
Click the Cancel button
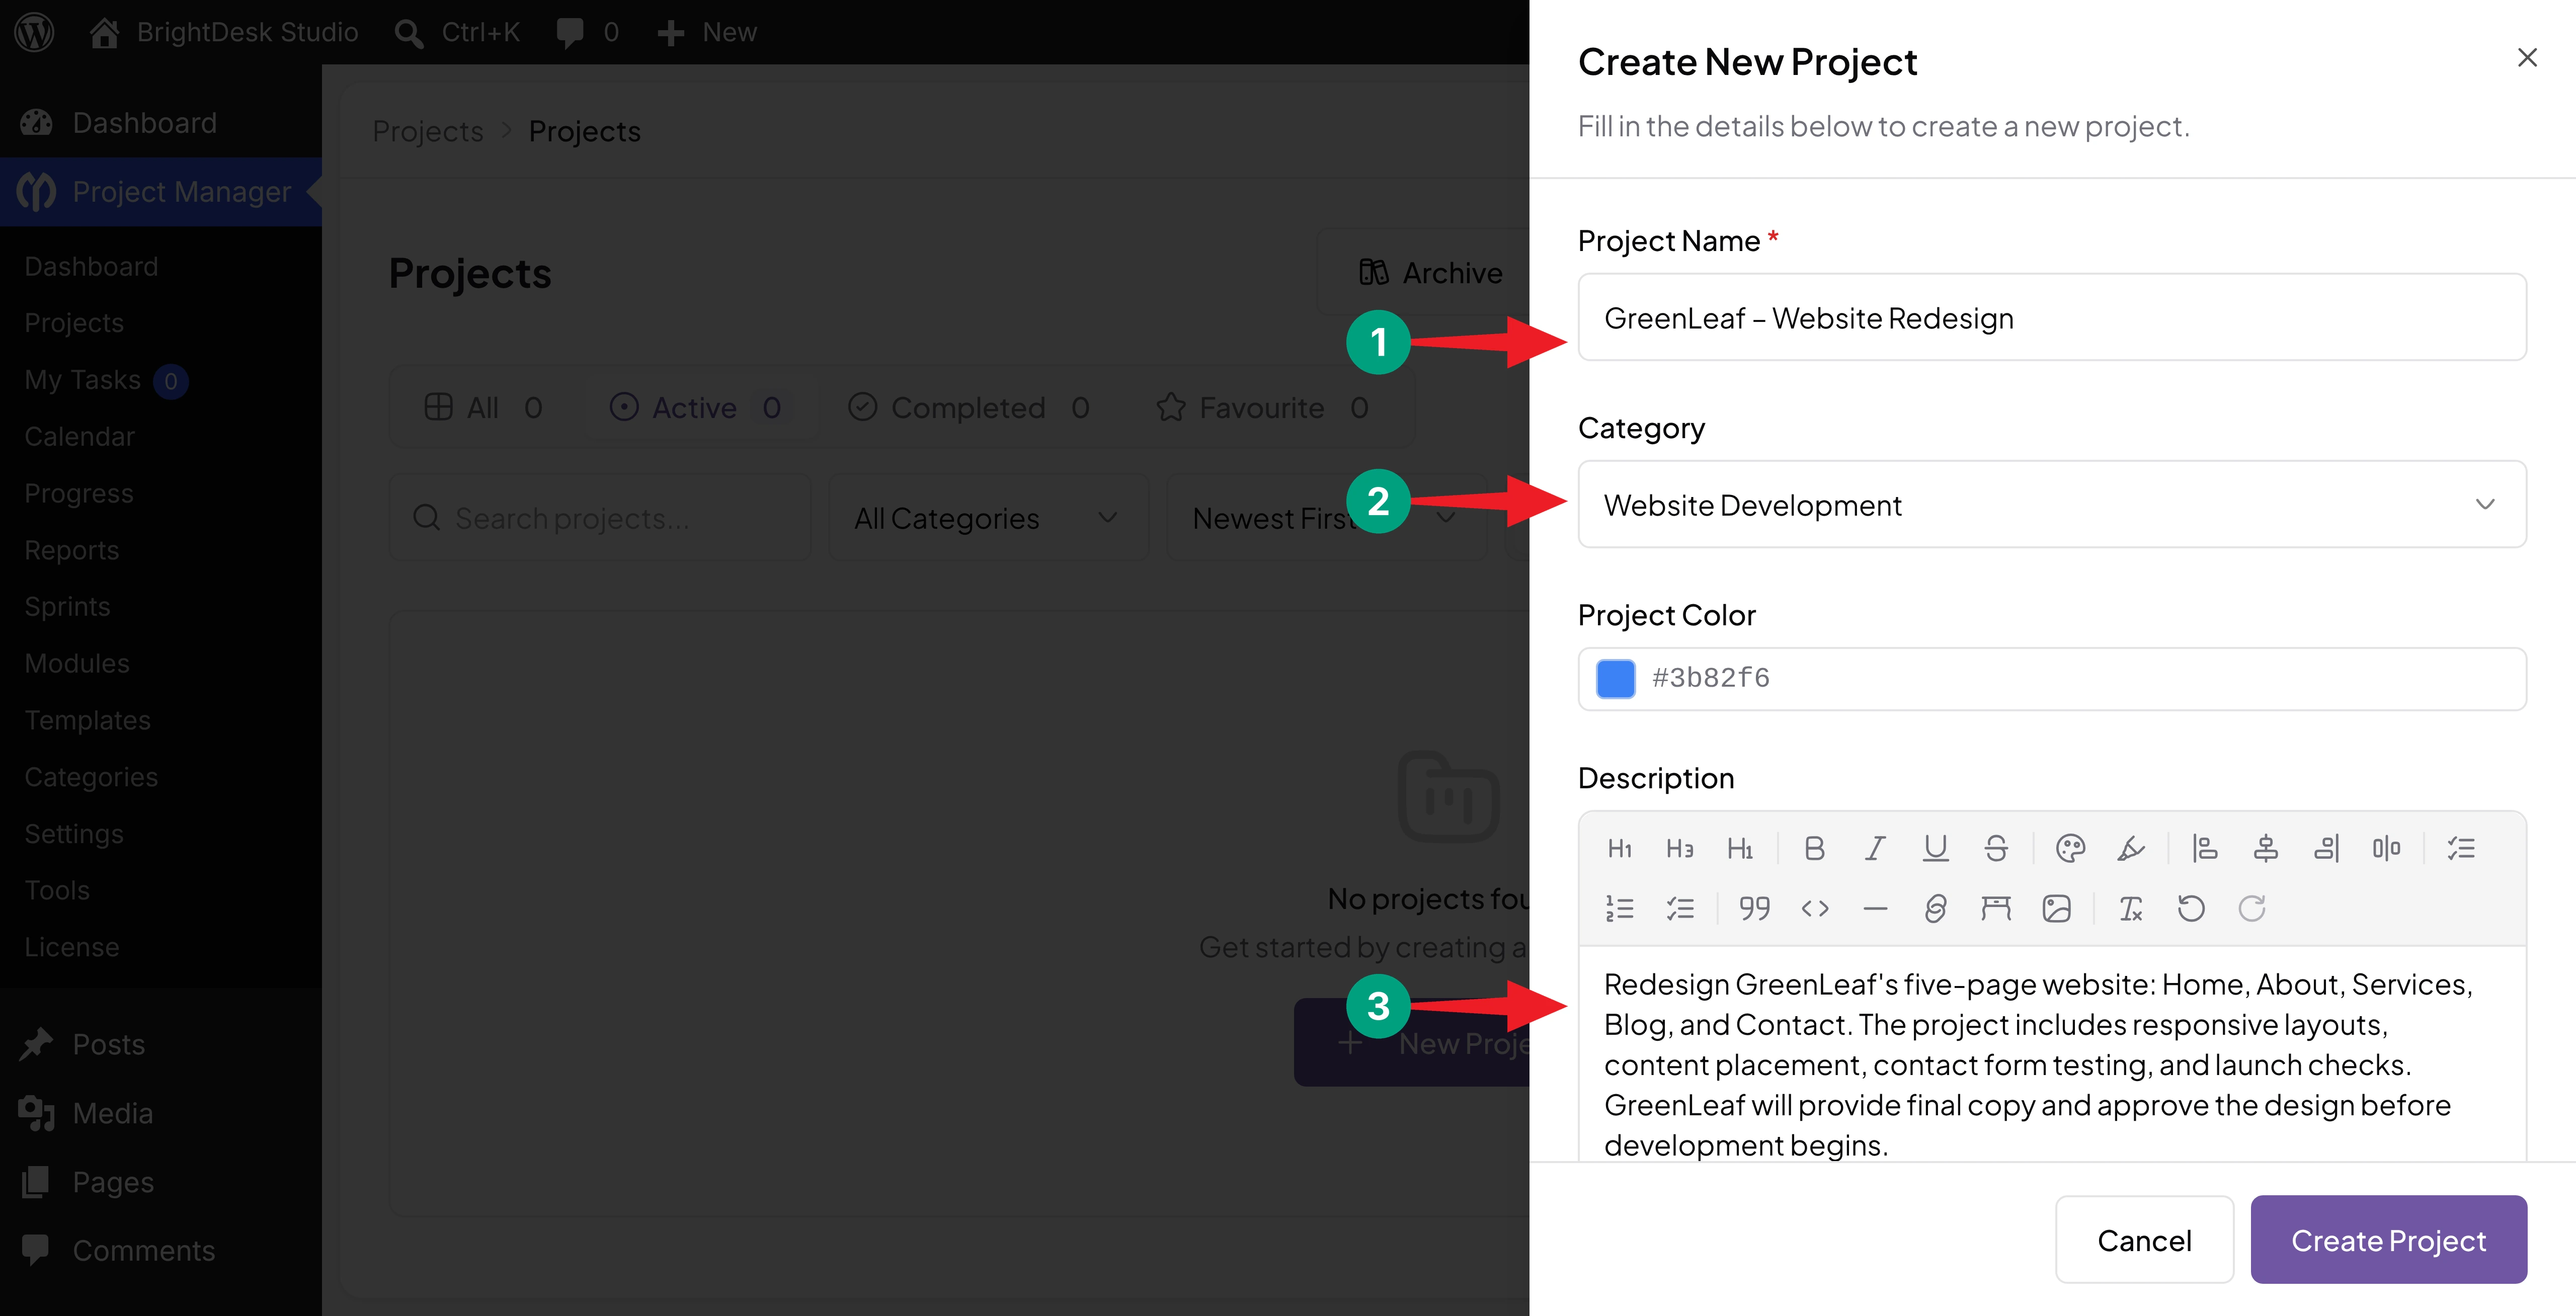[x=2144, y=1240]
